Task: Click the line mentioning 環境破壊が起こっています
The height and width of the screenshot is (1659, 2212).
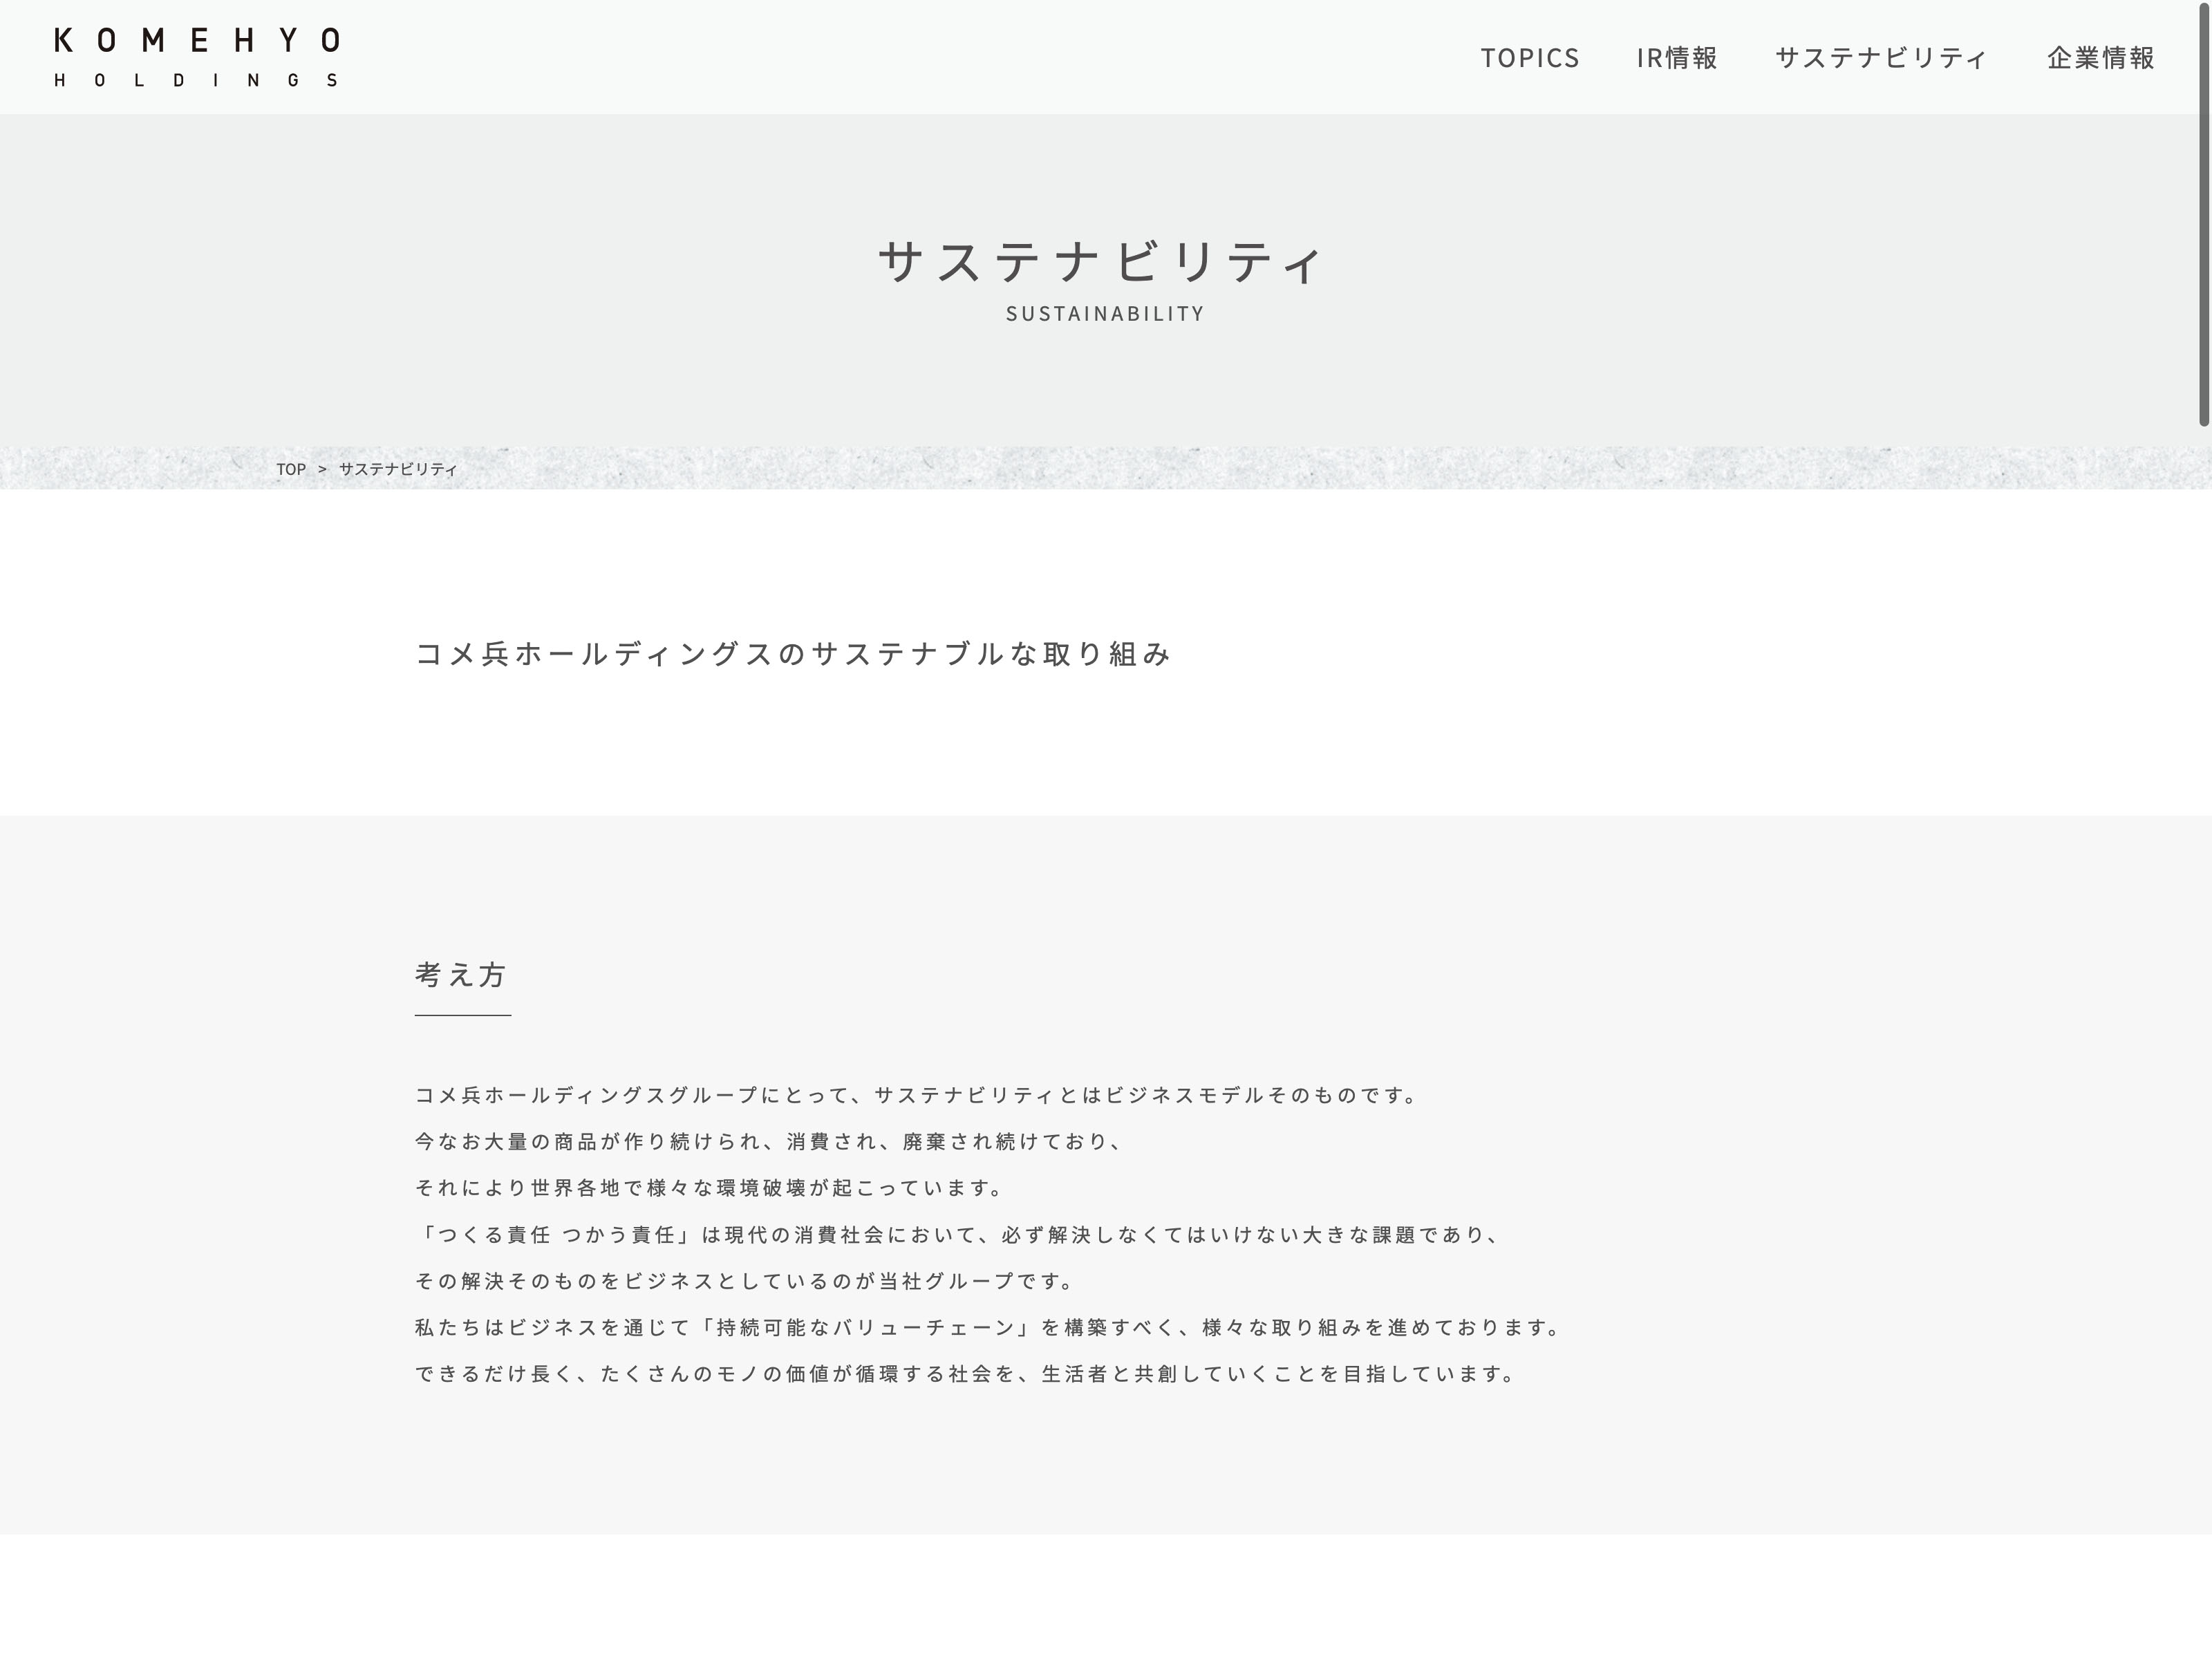Action: tap(710, 1188)
